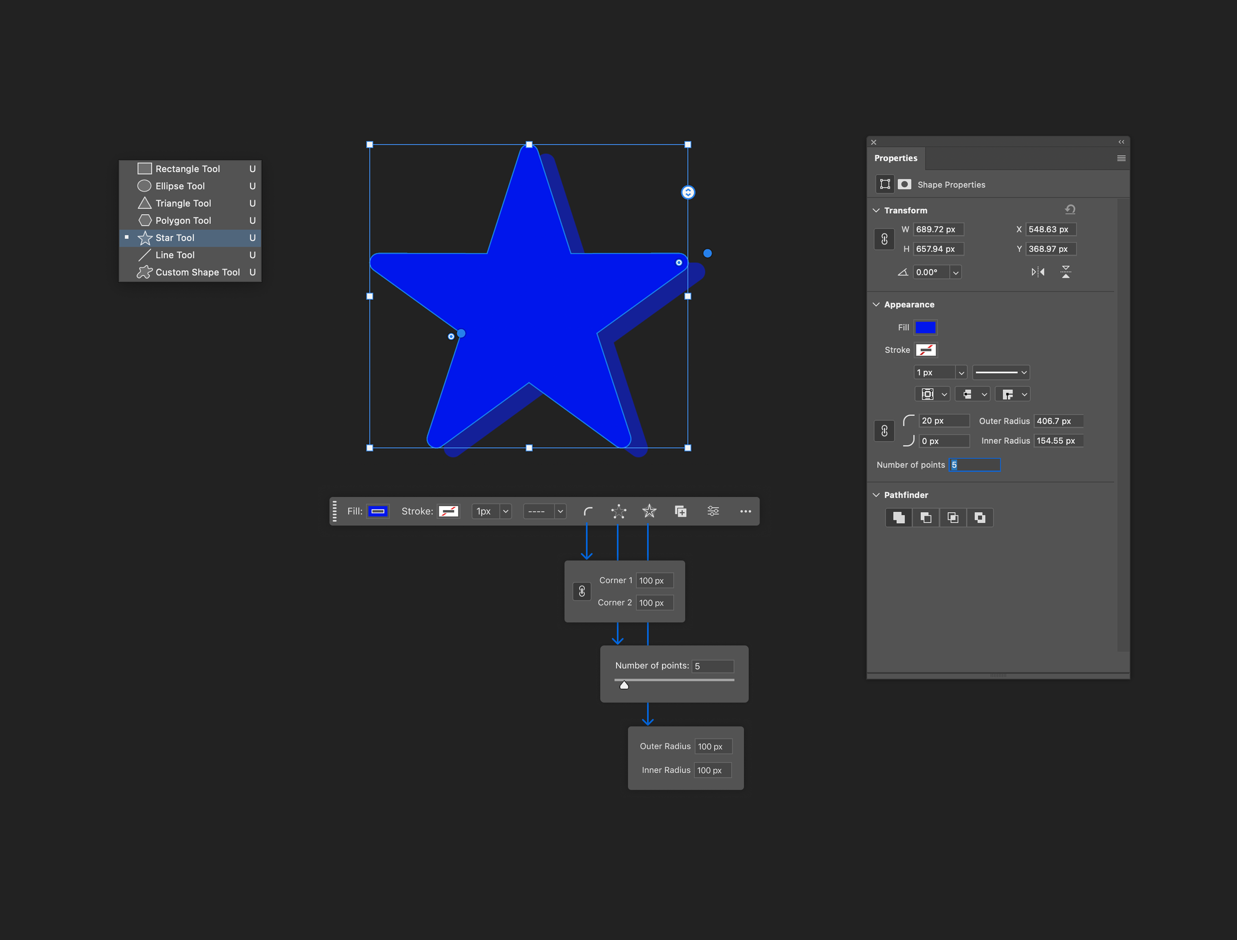Click Pathfinder subtract front shape icon
The image size is (1237, 940).
coord(926,517)
